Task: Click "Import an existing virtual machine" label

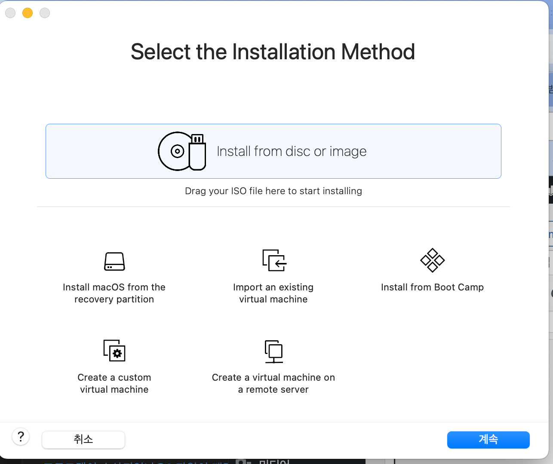Action: coord(273,293)
